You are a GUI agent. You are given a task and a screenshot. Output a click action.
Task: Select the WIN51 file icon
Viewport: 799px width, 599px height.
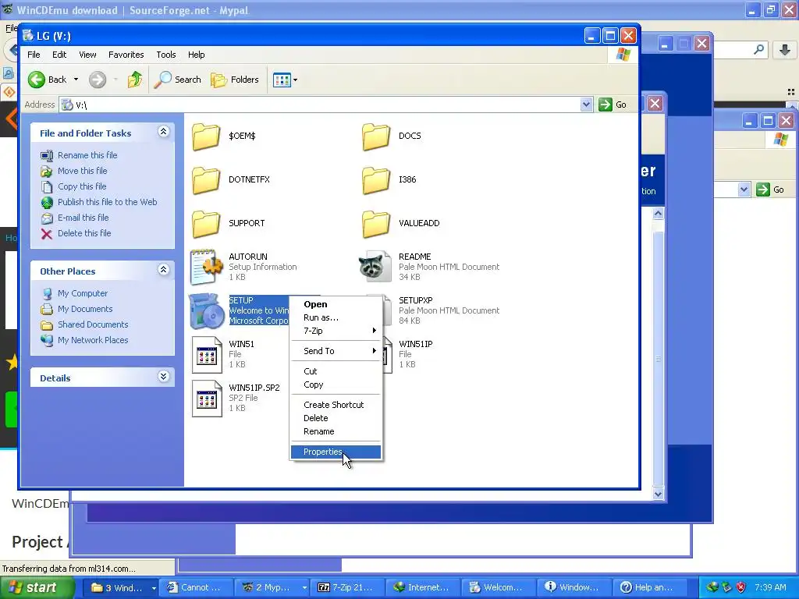pyautogui.click(x=207, y=355)
